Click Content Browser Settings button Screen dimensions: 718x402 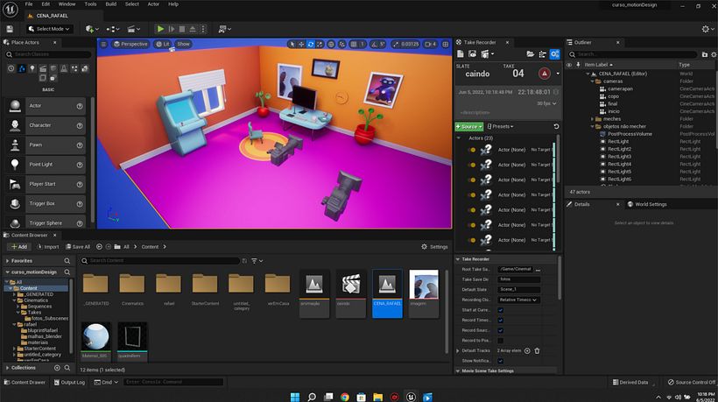tap(434, 247)
